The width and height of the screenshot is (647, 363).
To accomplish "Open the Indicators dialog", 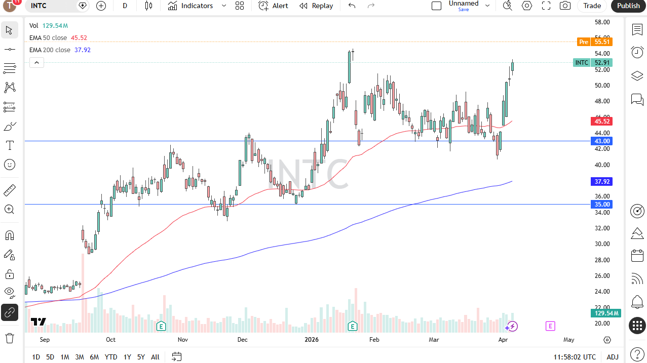I will click(x=191, y=6).
